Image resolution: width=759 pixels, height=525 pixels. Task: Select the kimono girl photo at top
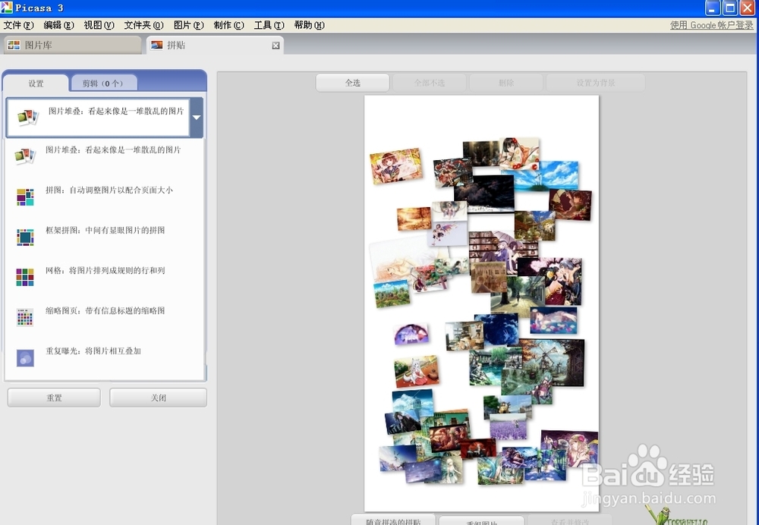pyautogui.click(x=521, y=153)
